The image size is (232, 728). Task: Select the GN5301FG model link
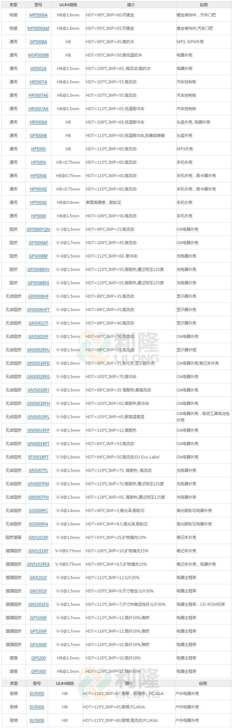click(38, 604)
